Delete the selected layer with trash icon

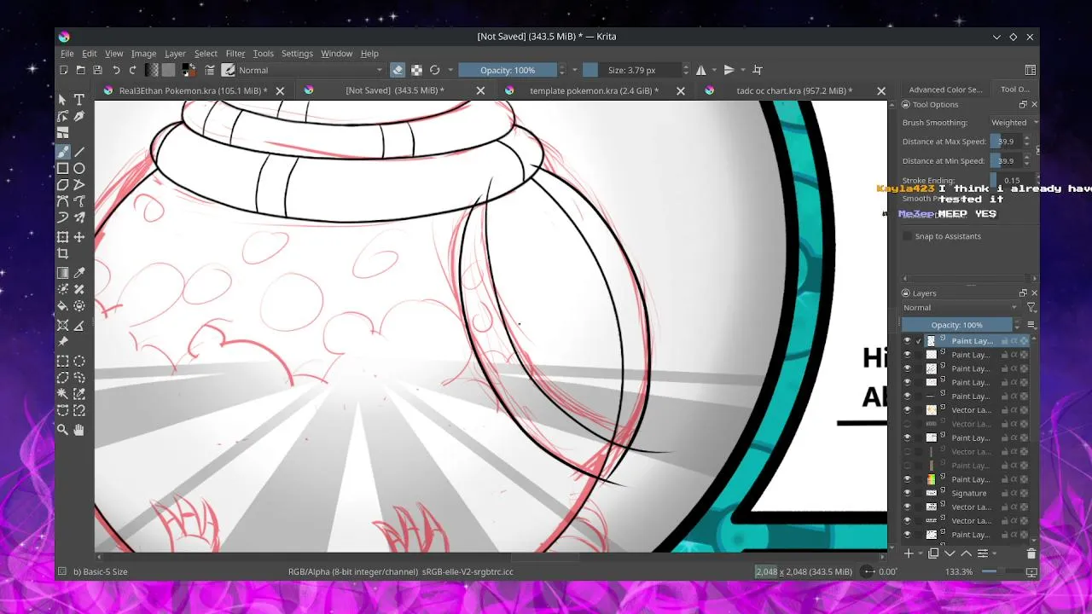tap(1031, 553)
